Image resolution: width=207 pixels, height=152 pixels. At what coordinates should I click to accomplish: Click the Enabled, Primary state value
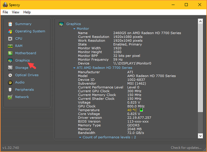point(127,44)
